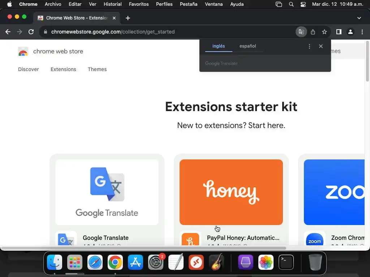Click the screen mirroring menu bar icon
Image resolution: width=370 pixels, height=277 pixels.
point(279,4)
